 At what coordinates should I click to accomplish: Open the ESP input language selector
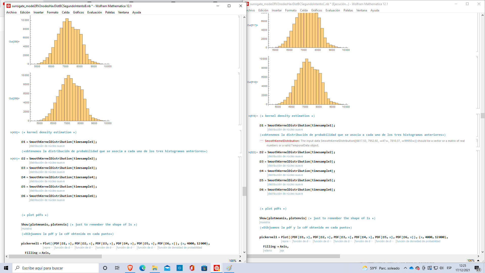(449, 268)
